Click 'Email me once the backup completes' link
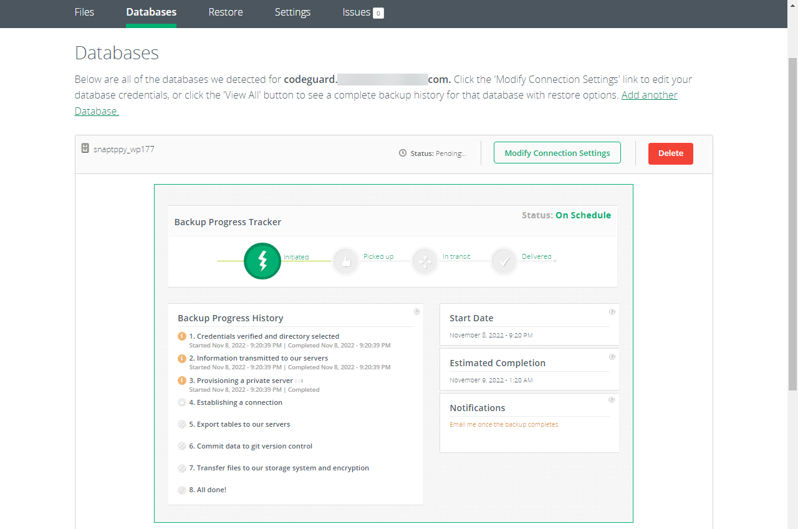The image size is (798, 529). tap(504, 424)
